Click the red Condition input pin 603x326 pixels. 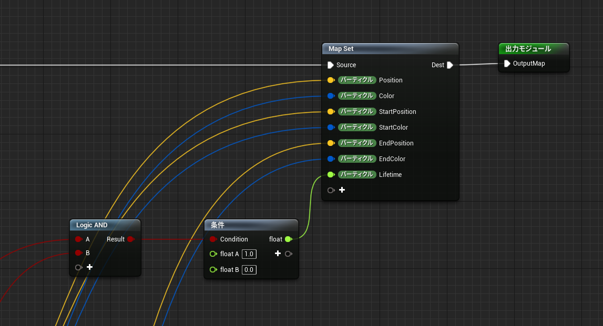tap(213, 239)
